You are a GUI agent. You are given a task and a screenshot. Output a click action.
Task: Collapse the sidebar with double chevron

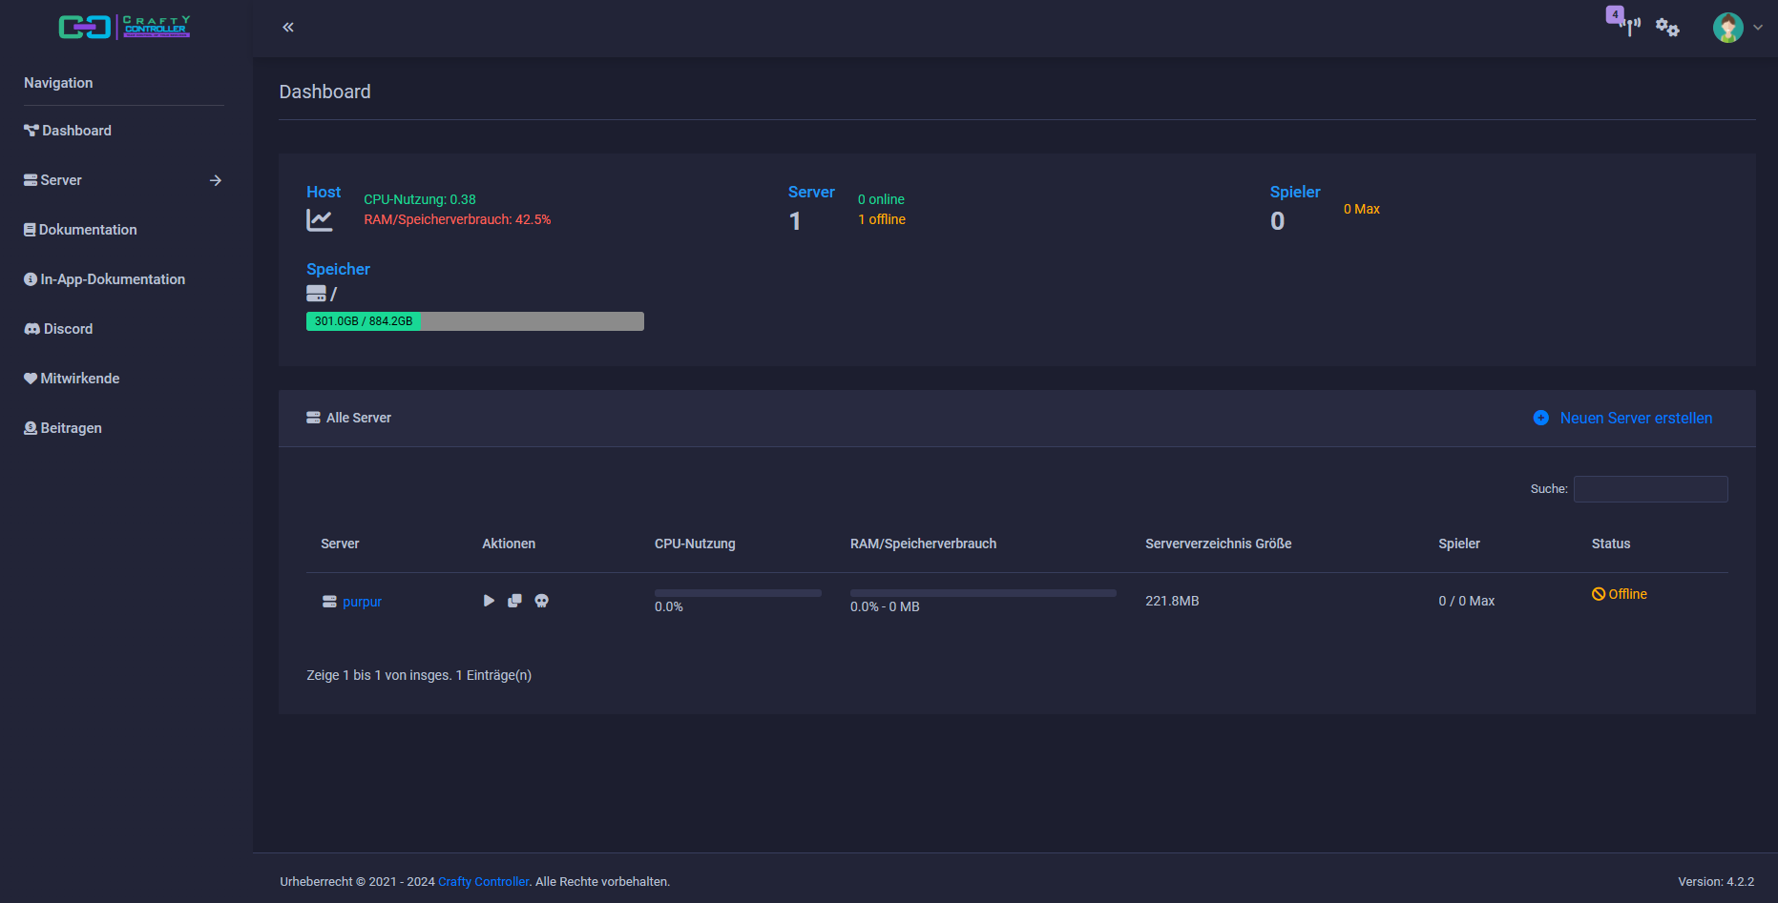(288, 28)
